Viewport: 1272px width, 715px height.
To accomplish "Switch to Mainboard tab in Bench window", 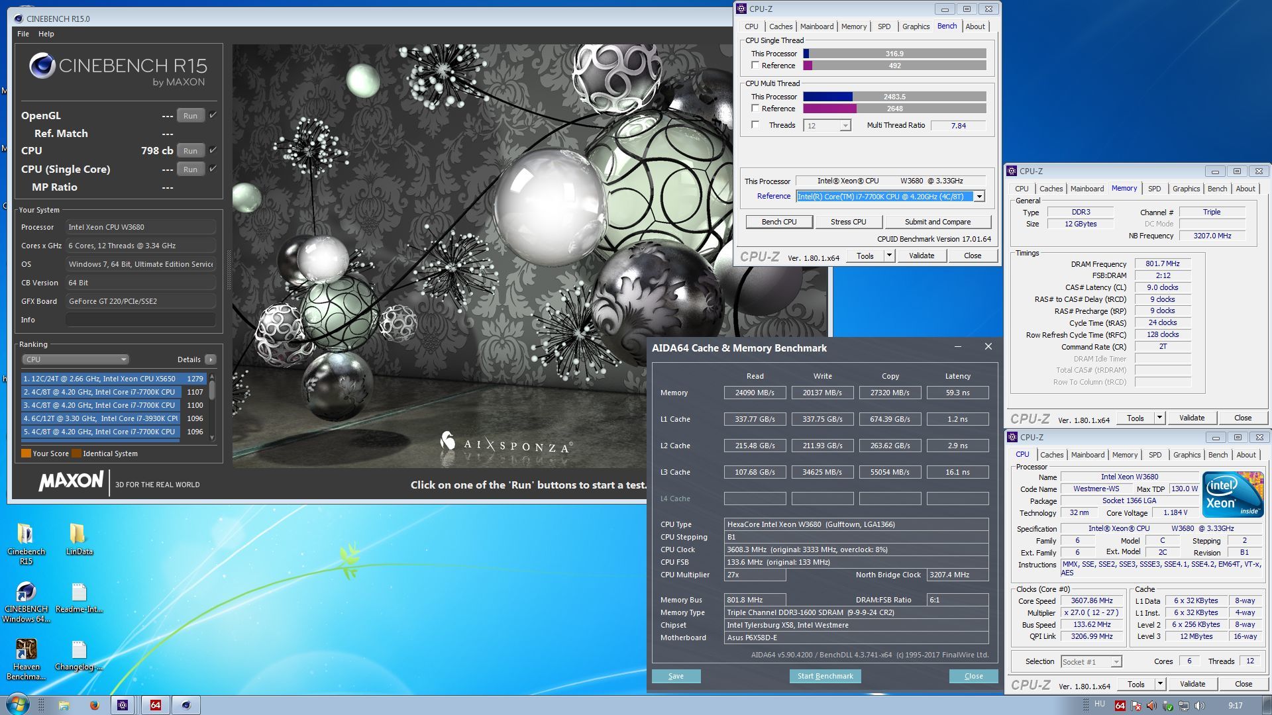I will 816,26.
